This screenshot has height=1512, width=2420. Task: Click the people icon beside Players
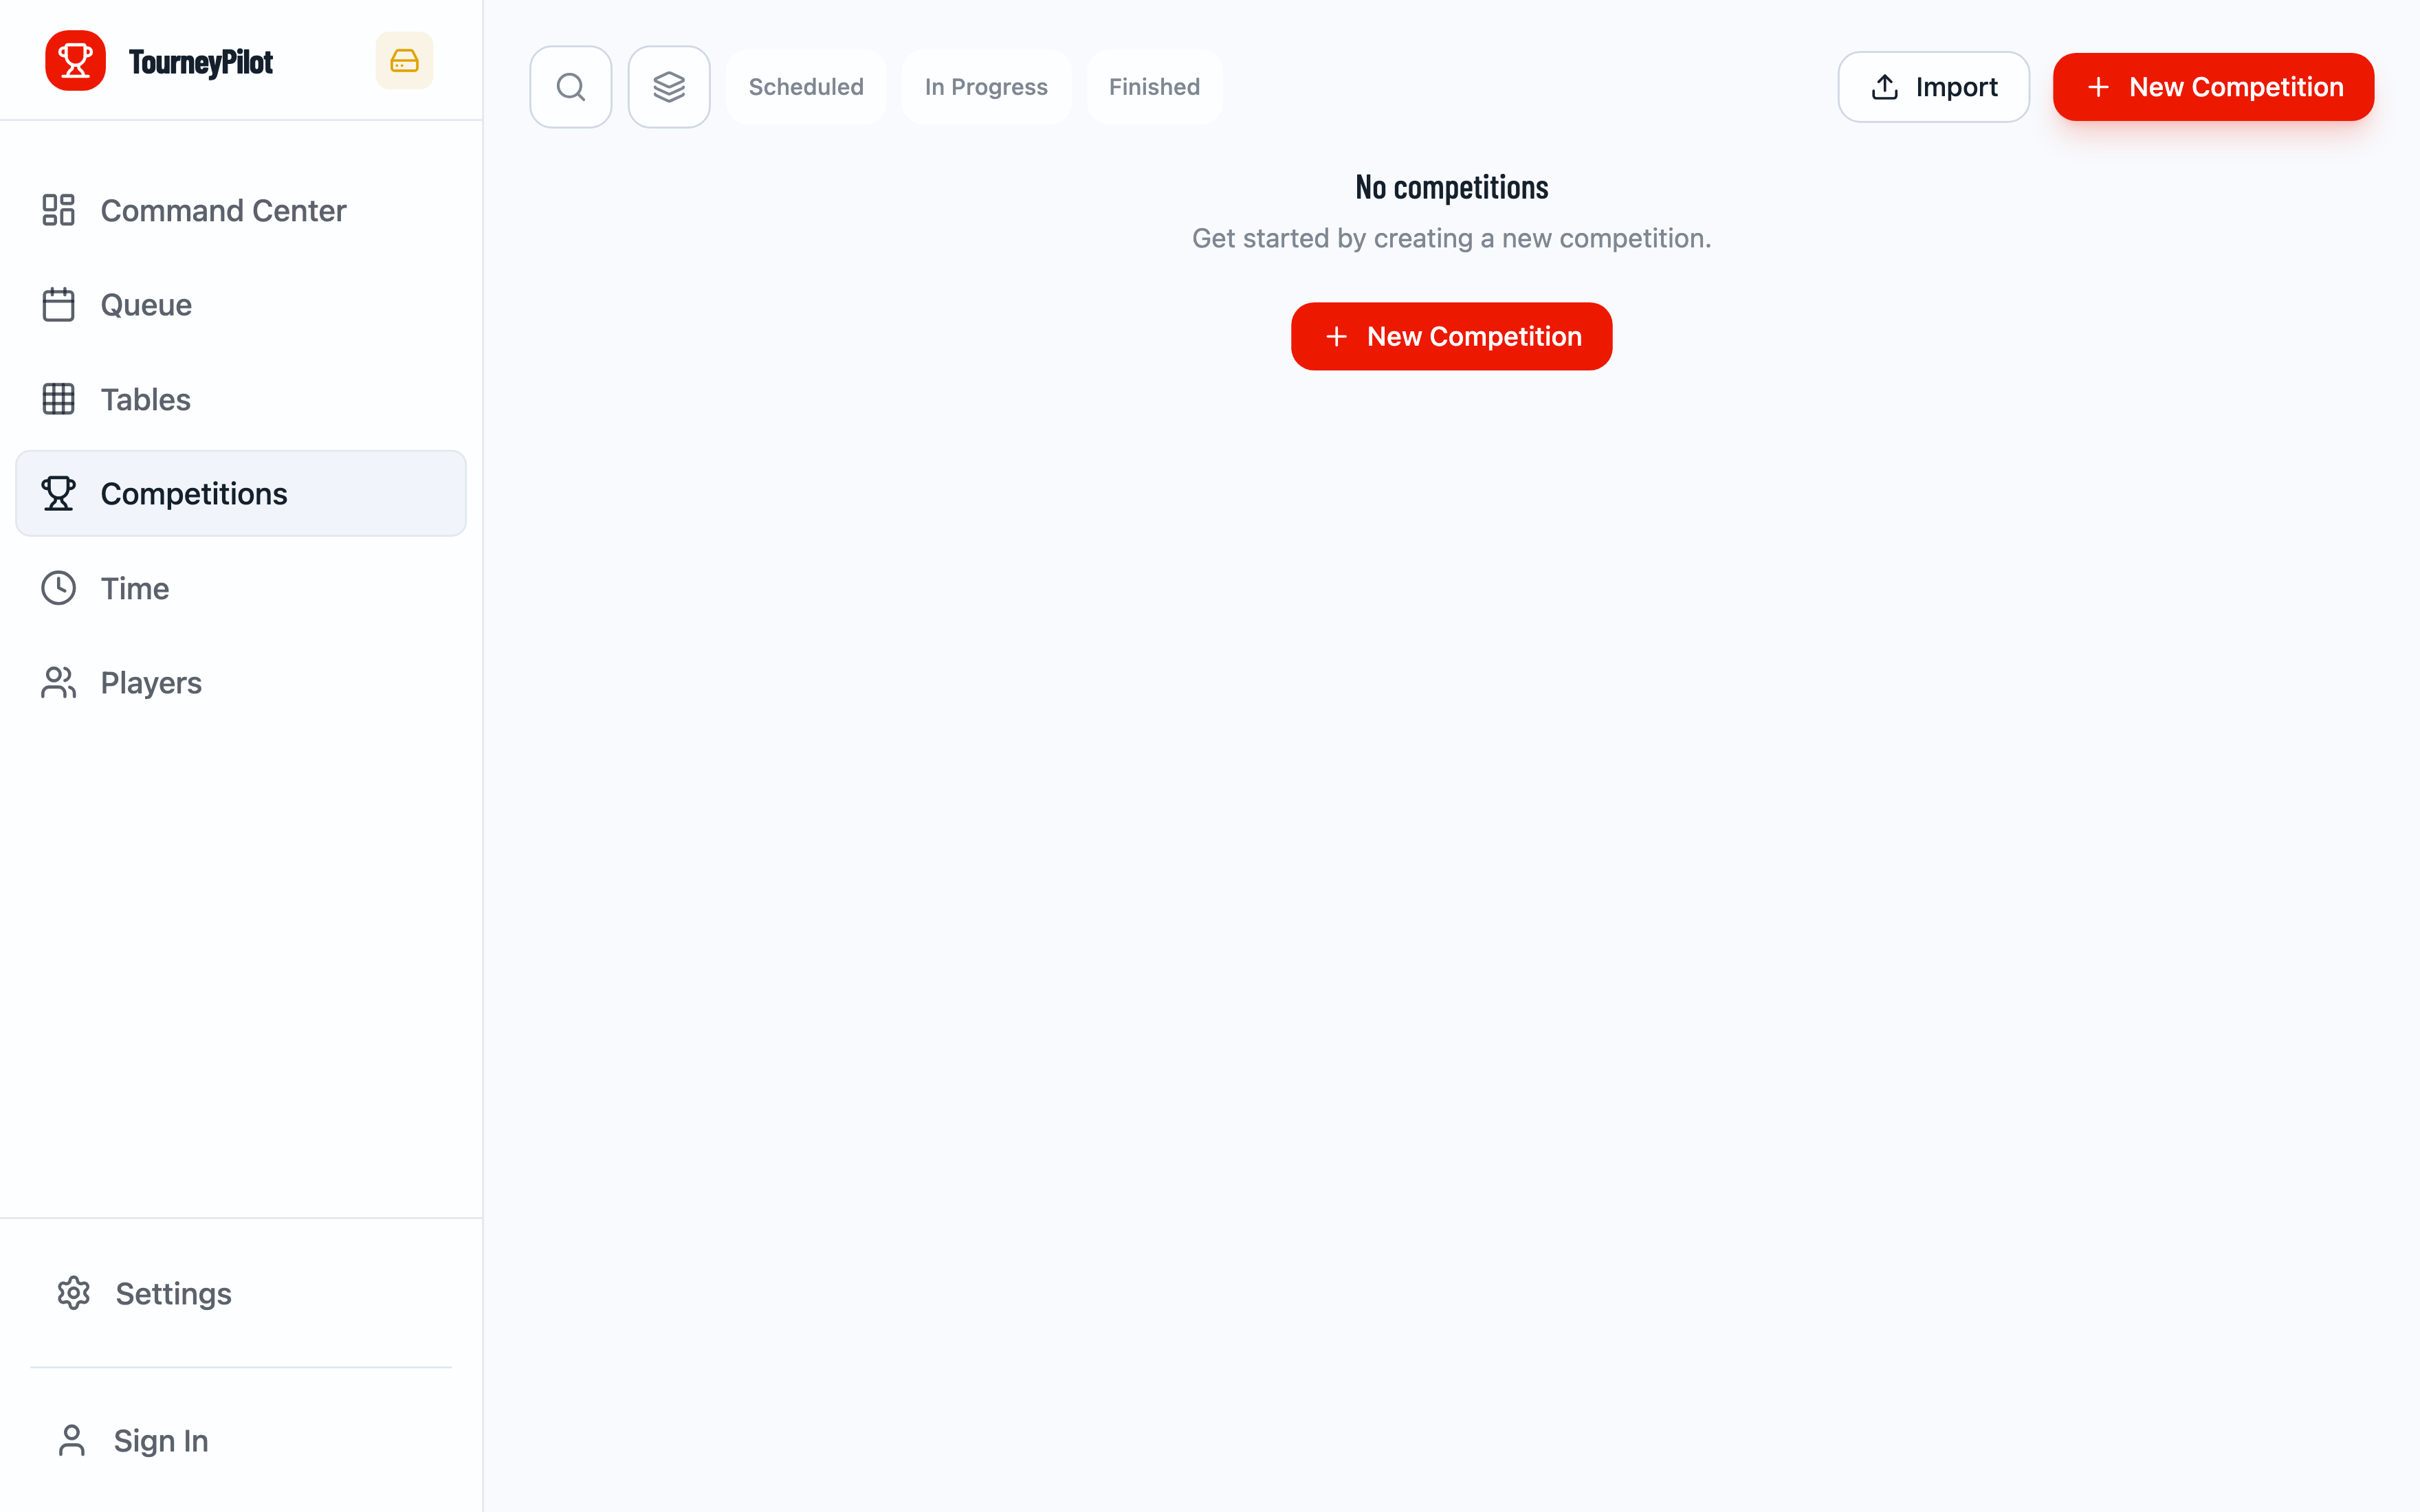58,682
